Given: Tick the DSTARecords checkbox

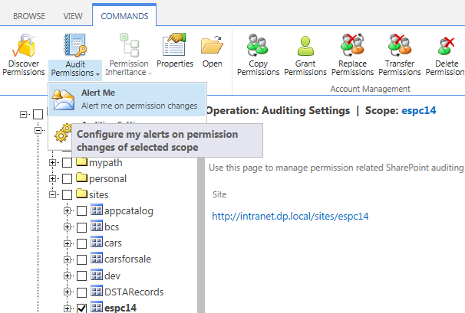Looking at the screenshot, I should pos(81,292).
